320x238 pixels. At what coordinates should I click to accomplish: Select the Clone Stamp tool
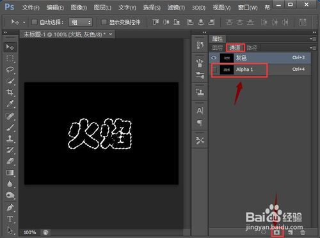point(10,139)
